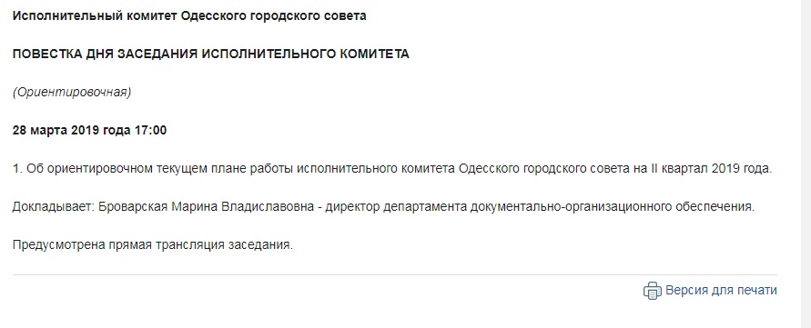Click the Предусмотрена прямая трансляция заседания line
This screenshot has width=811, height=328.
coord(153,244)
